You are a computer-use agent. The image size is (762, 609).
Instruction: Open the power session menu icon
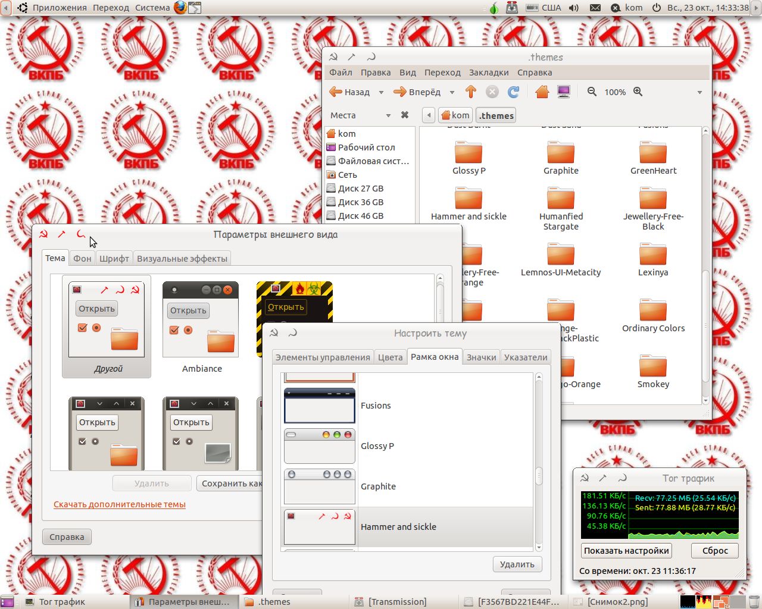pyautogui.click(x=656, y=8)
